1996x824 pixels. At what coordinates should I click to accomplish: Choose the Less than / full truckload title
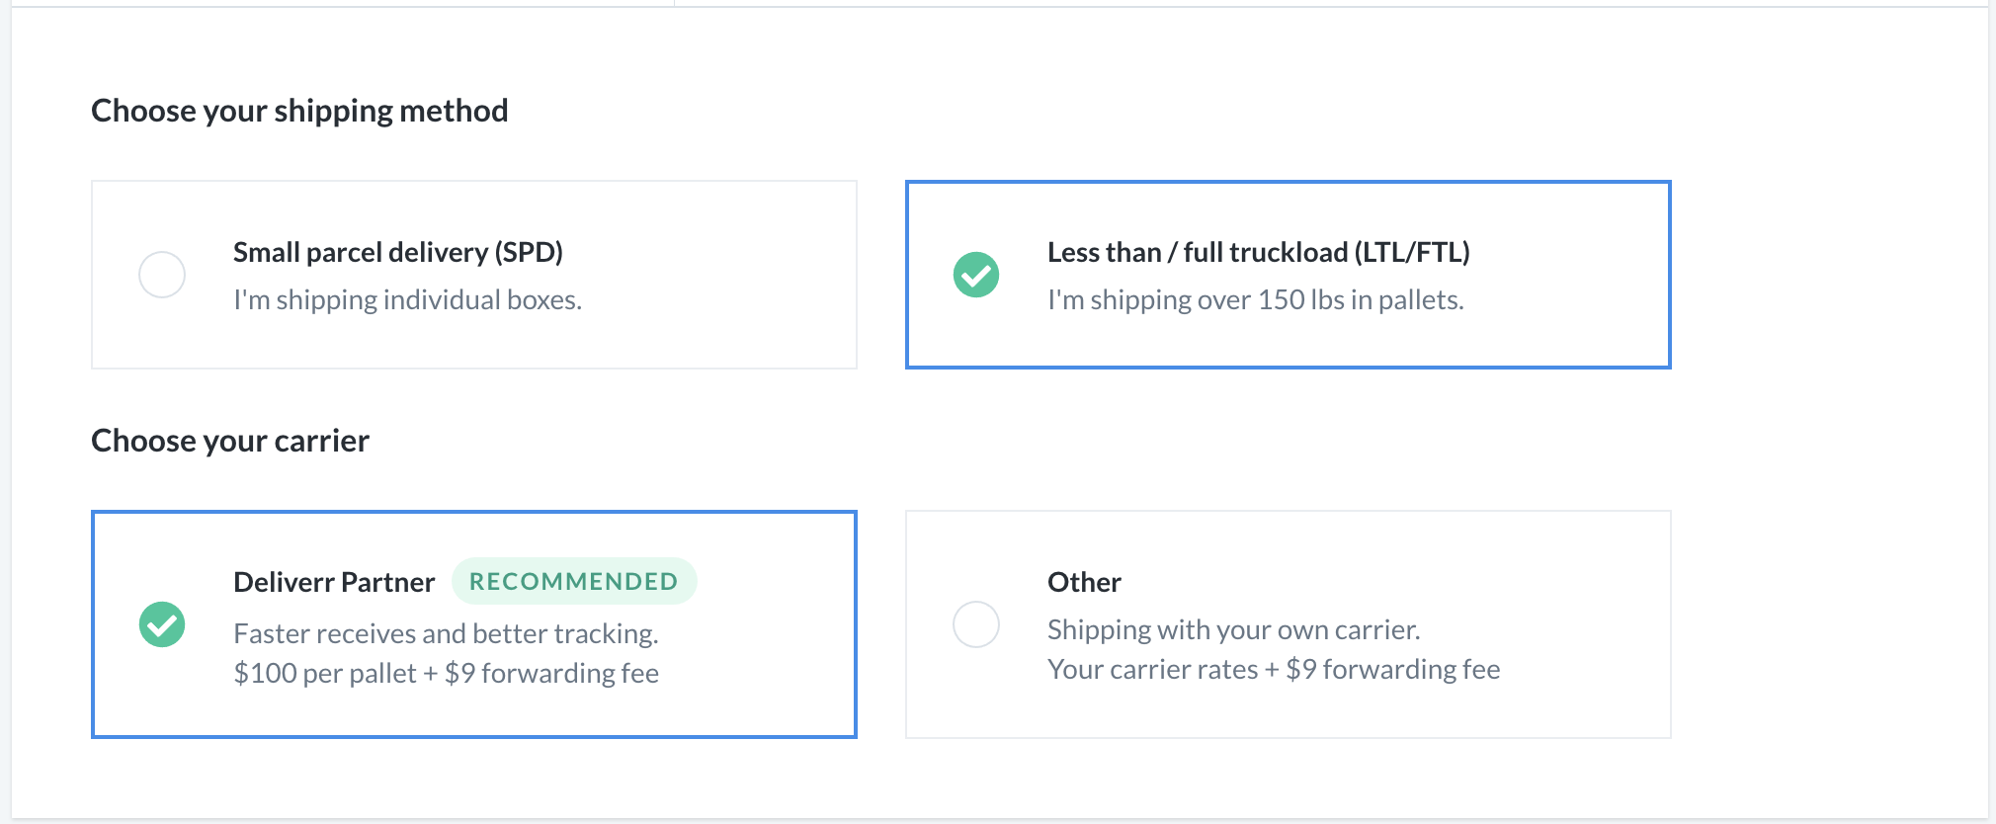click(x=1259, y=252)
